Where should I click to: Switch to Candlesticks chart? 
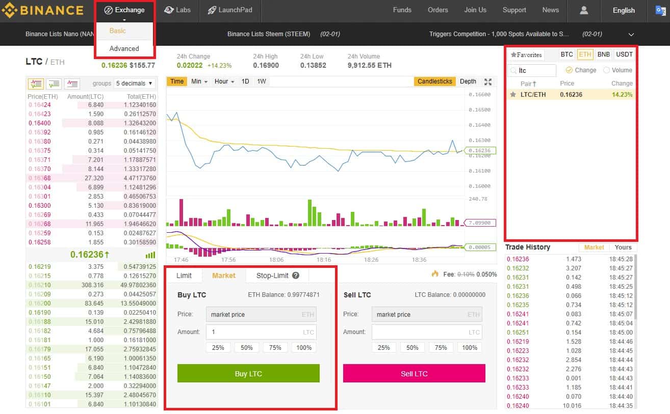tap(435, 81)
